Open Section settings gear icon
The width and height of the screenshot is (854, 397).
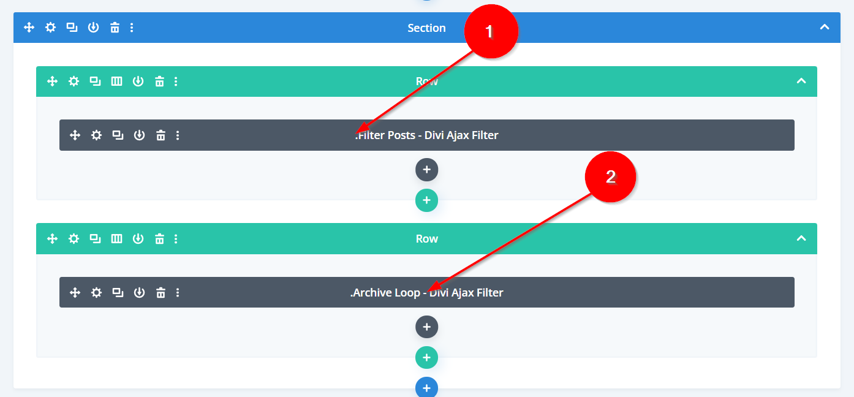[x=50, y=28]
